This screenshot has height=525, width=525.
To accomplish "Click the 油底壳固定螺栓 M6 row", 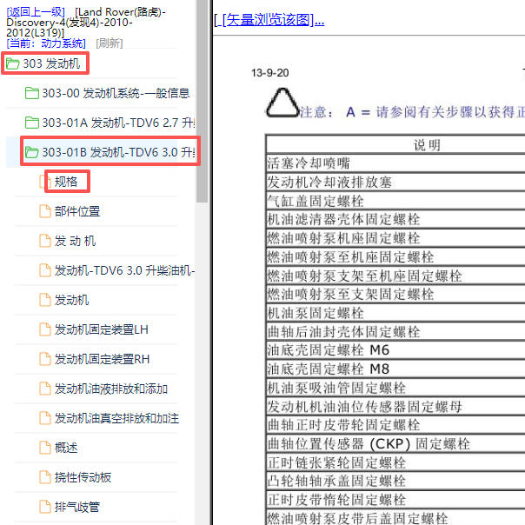I will [395, 350].
